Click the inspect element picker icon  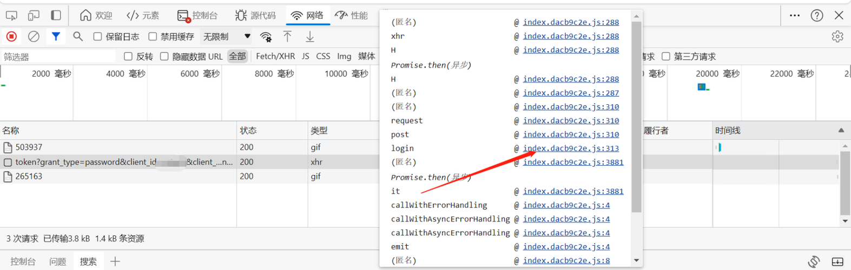[x=11, y=16]
